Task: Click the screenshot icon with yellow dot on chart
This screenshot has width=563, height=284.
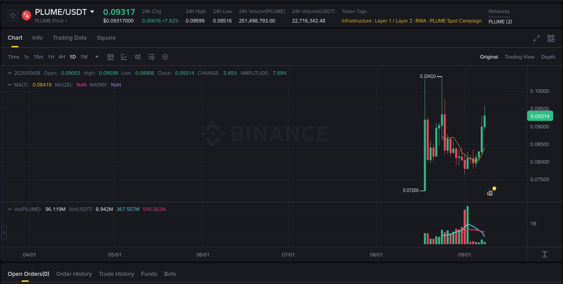Action: [490, 192]
